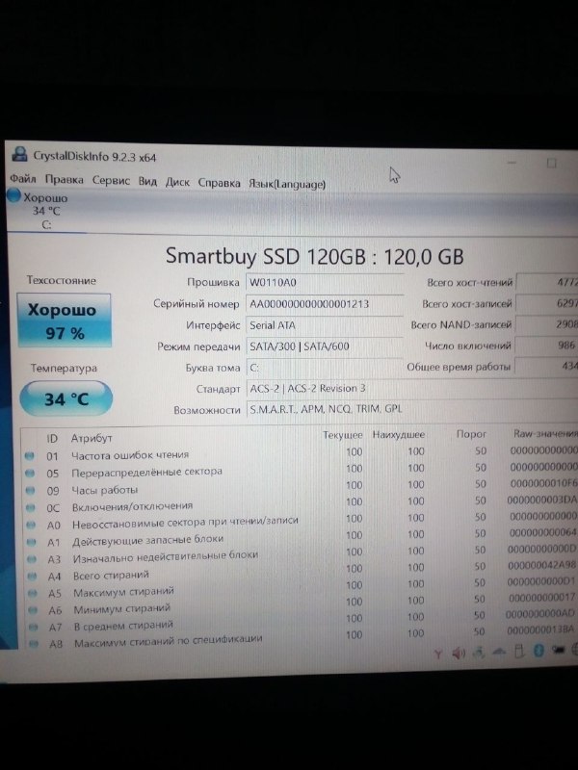Screen dimensions: 578x770
Task: Click the Всего NAND-записей value field
Action: pyautogui.click(x=546, y=324)
